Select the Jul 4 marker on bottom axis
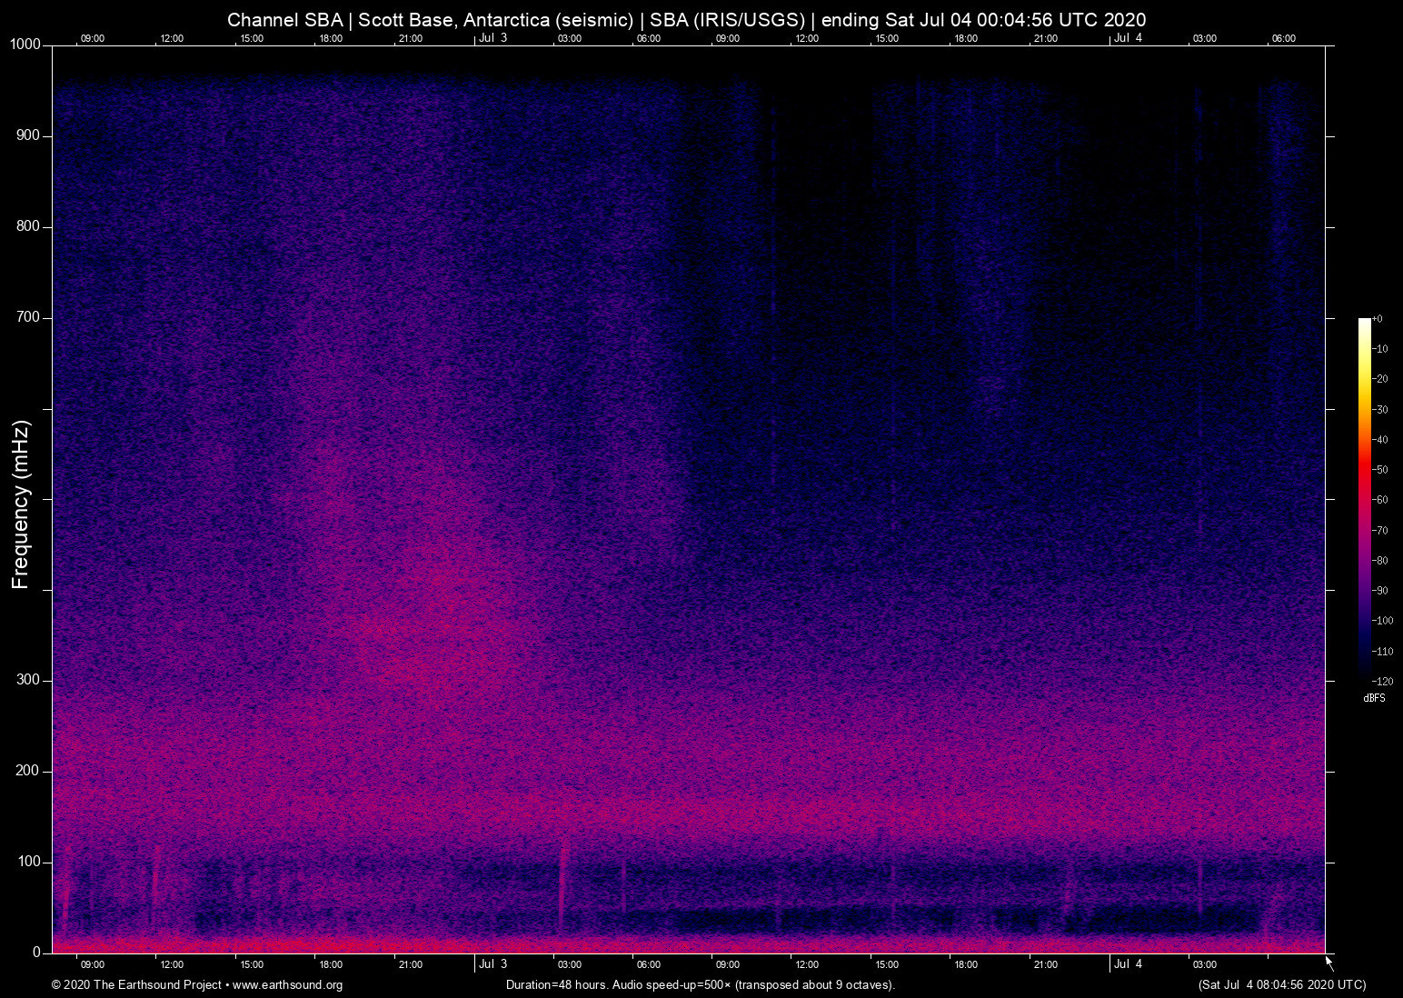The image size is (1403, 998). tap(1129, 964)
